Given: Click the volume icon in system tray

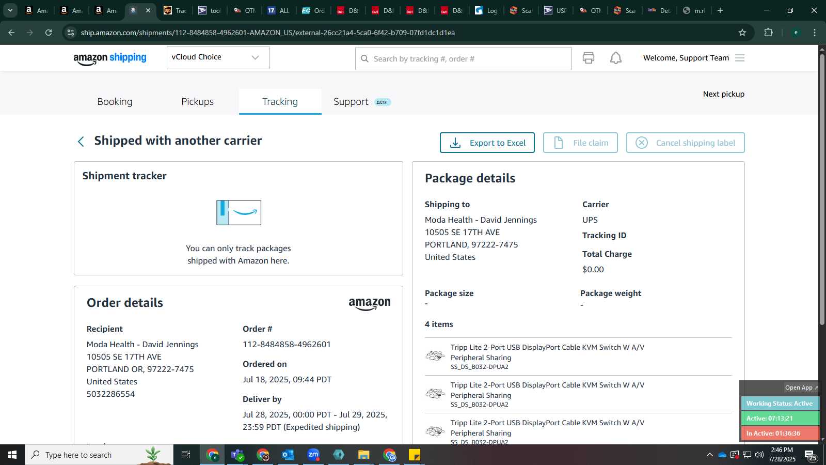Looking at the screenshot, I should click(759, 455).
